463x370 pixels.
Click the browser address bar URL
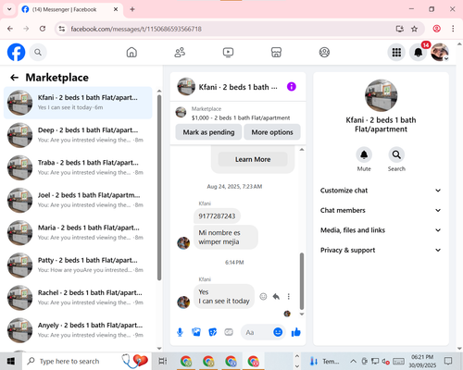(136, 29)
